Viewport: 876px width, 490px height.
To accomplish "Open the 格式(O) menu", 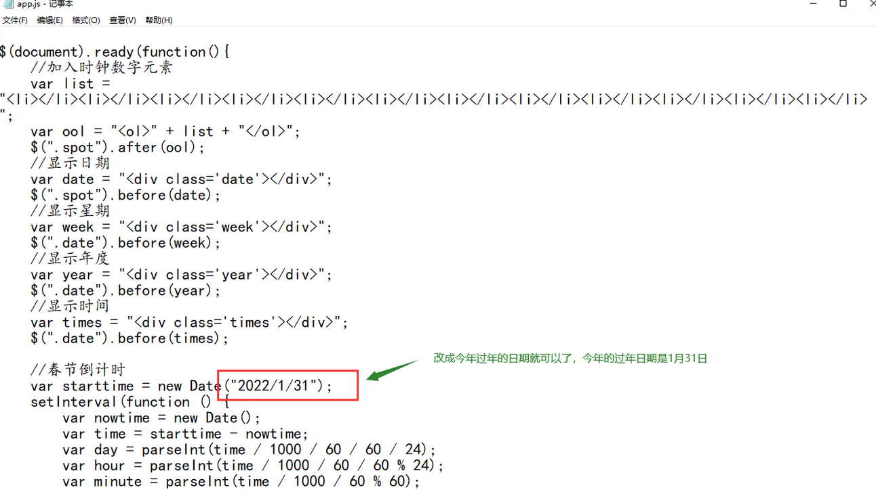I will point(86,20).
